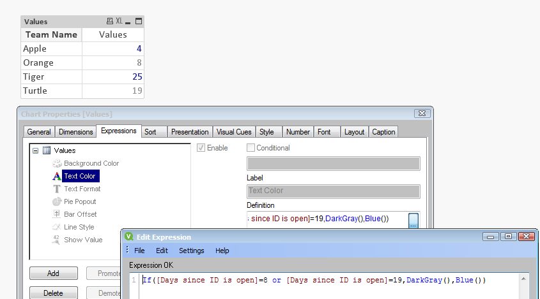Viewport: 540px width, 299px height.
Task: Click the print icon on Values table caption
Action: 110,21
